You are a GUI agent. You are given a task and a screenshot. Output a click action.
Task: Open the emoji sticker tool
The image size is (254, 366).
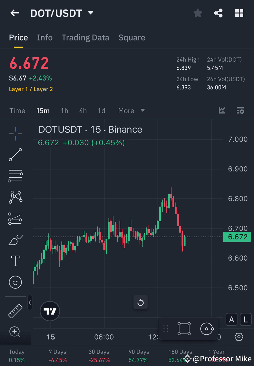[15, 282]
